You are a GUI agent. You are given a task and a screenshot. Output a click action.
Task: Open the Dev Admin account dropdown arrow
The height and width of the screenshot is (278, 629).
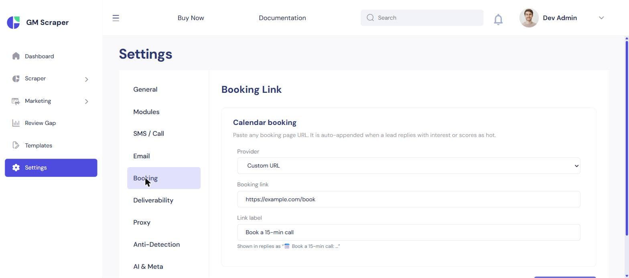[x=601, y=18]
